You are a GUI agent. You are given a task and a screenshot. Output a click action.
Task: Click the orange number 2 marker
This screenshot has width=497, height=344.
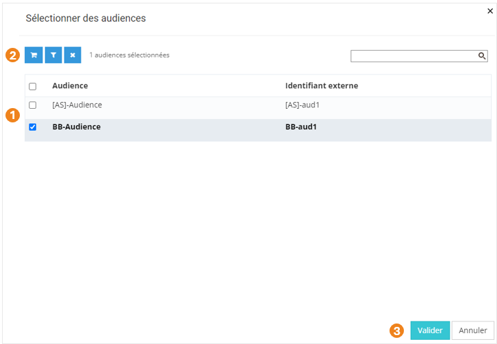point(12,55)
